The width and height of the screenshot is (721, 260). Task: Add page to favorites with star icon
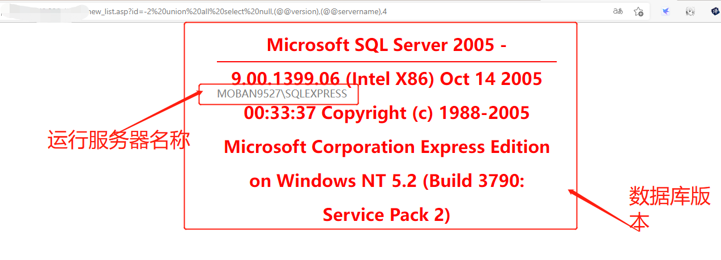pos(638,11)
